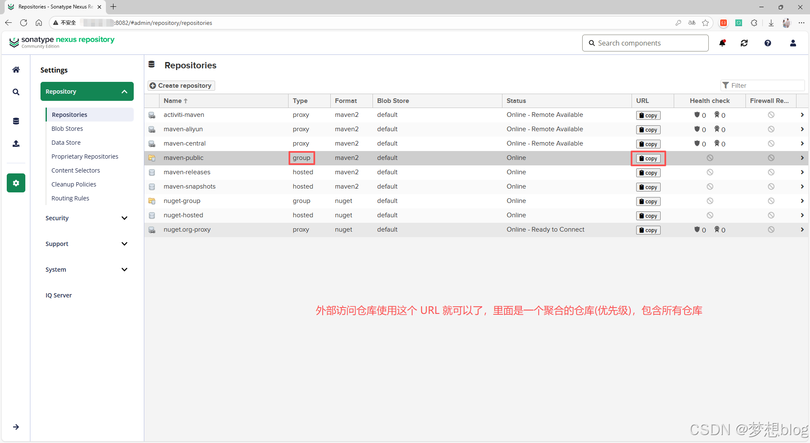This screenshot has width=810, height=443.
Task: Expand the Security section
Action: pos(87,218)
